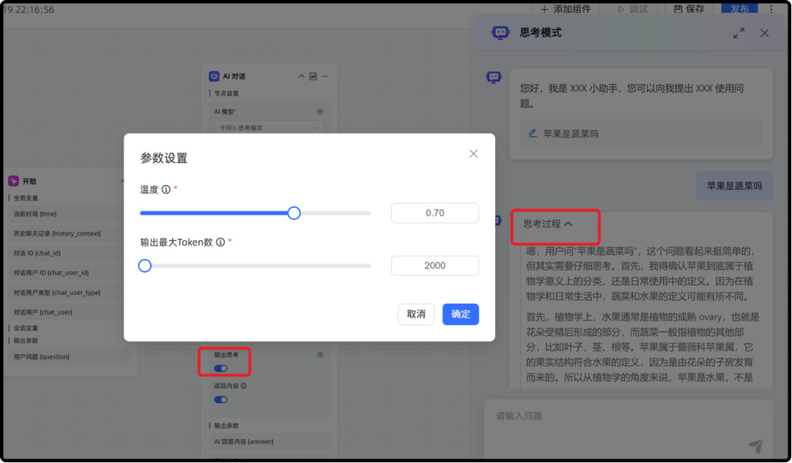Open the 千问3-思考模式 model dropdown
Viewport: 792px width, 463px height.
(x=269, y=128)
